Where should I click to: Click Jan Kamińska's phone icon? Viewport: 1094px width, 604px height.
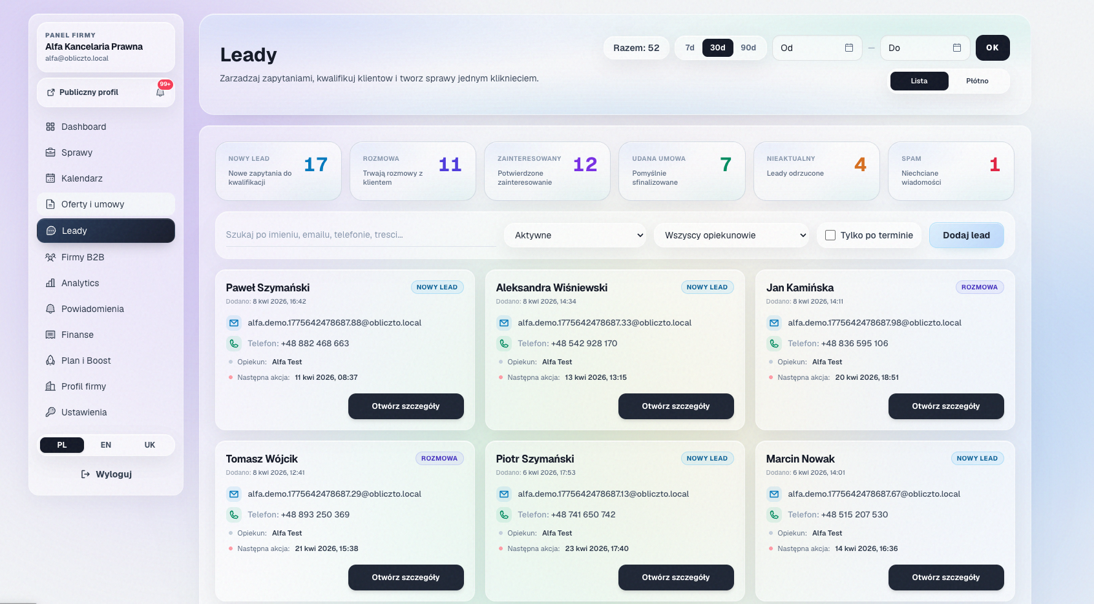pos(773,344)
